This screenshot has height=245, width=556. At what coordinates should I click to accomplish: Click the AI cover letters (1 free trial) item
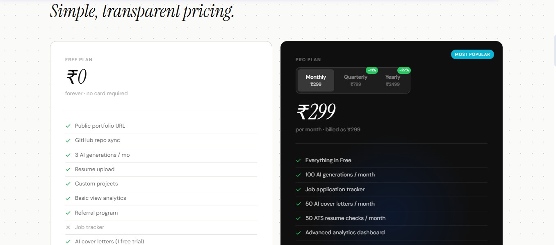point(109,241)
